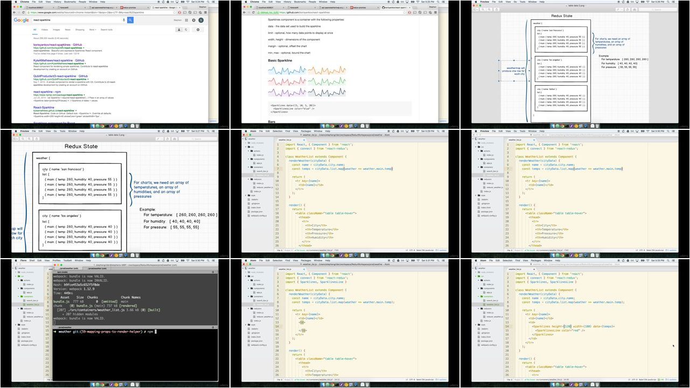Click the Google logo on the results page

(22, 20)
